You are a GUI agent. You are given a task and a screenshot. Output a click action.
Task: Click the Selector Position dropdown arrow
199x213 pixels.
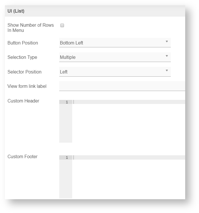point(167,71)
